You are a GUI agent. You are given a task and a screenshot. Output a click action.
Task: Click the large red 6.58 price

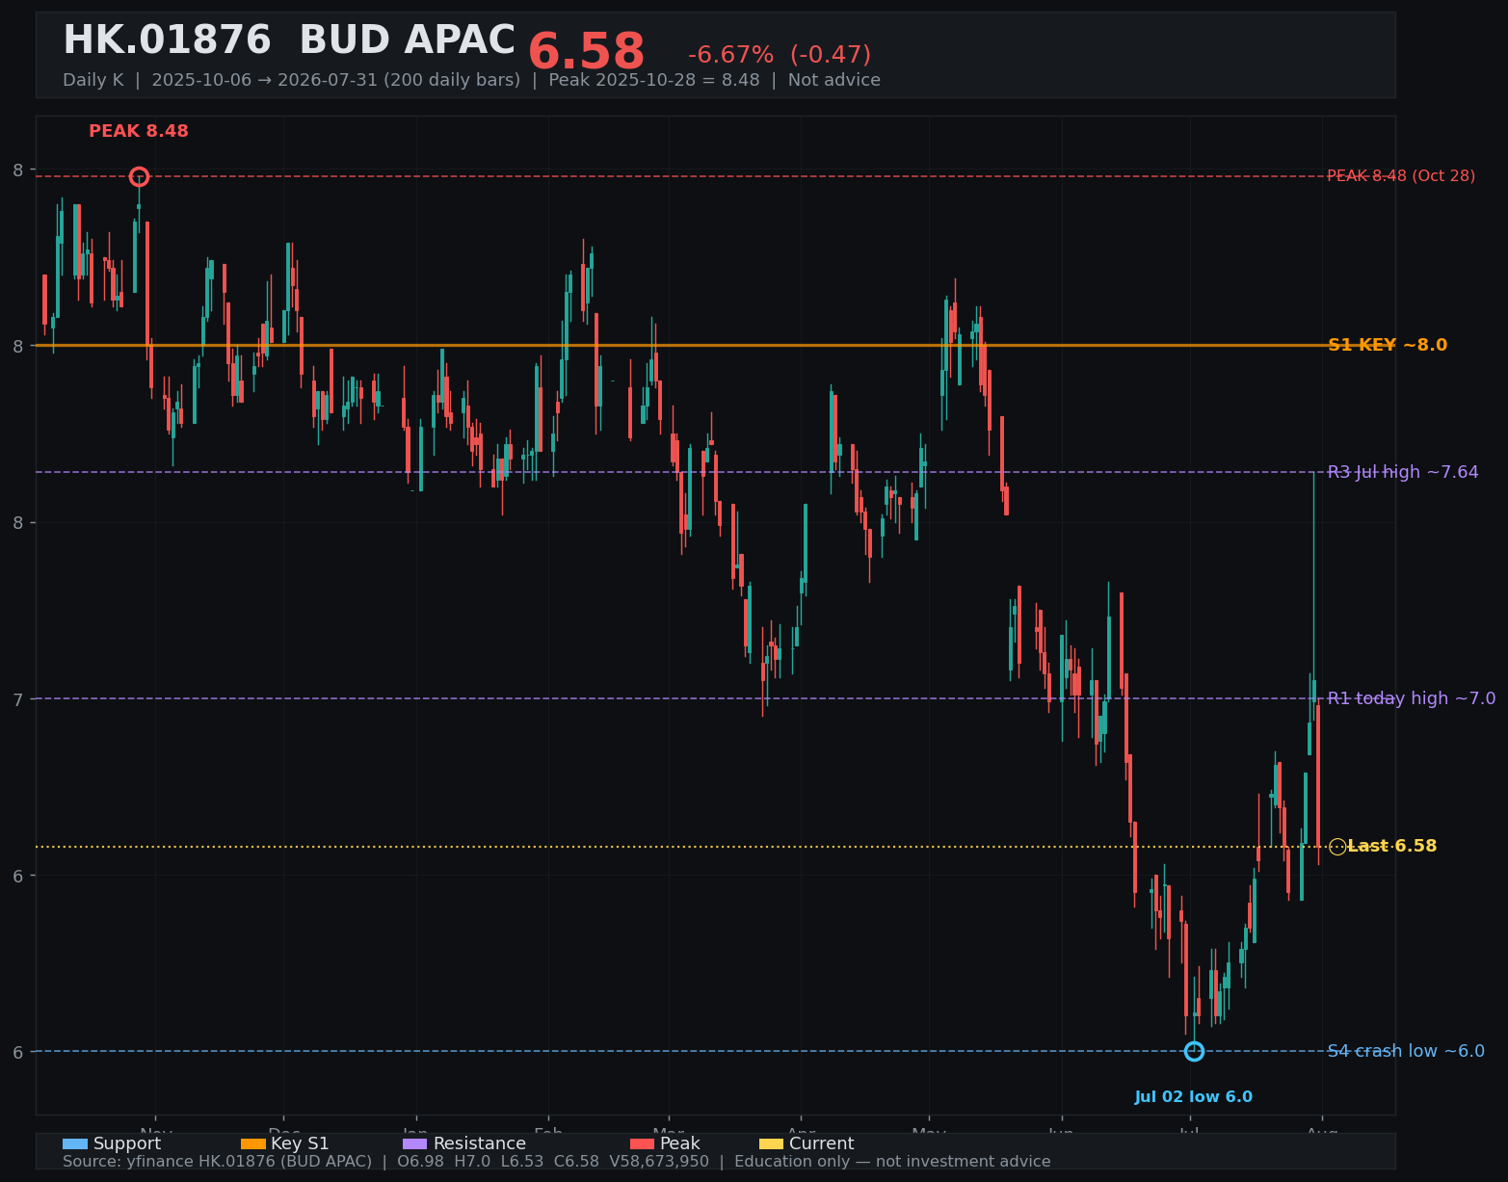click(x=586, y=52)
